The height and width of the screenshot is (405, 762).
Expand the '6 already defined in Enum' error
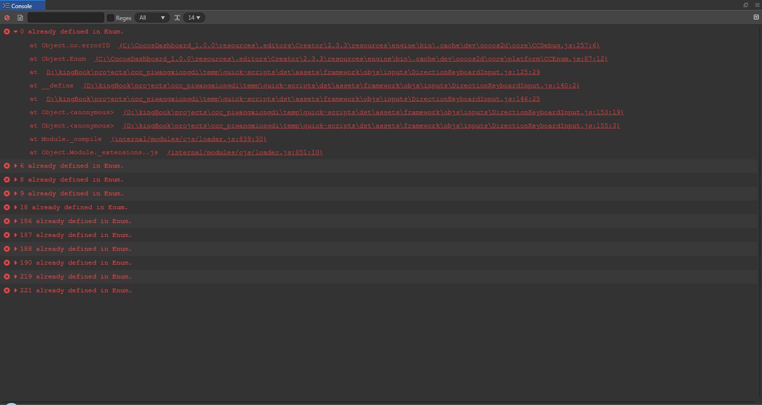coord(16,166)
